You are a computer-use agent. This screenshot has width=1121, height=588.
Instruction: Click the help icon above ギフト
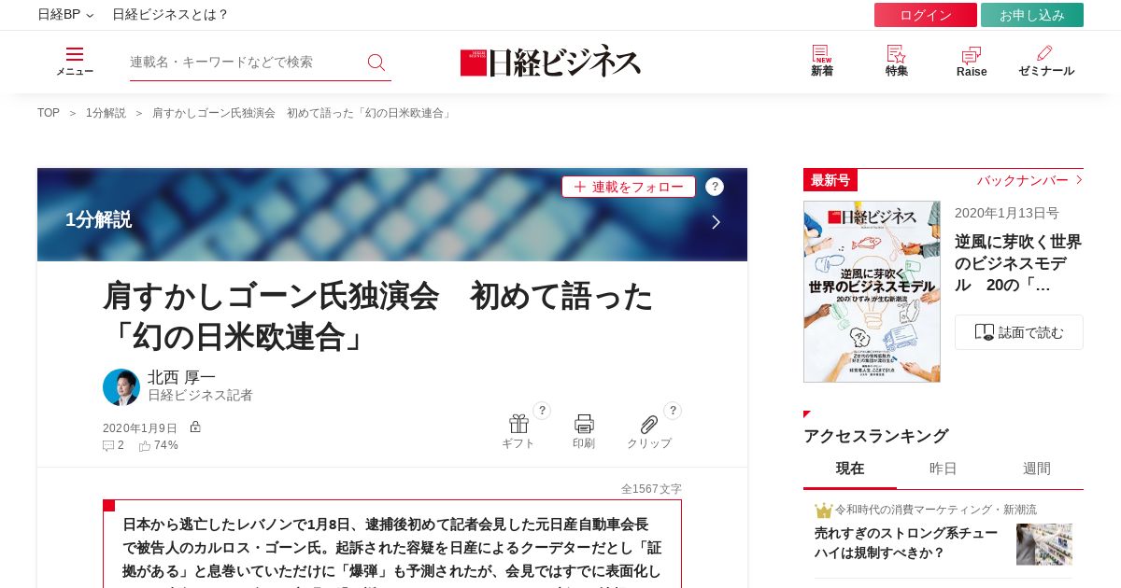click(x=542, y=411)
